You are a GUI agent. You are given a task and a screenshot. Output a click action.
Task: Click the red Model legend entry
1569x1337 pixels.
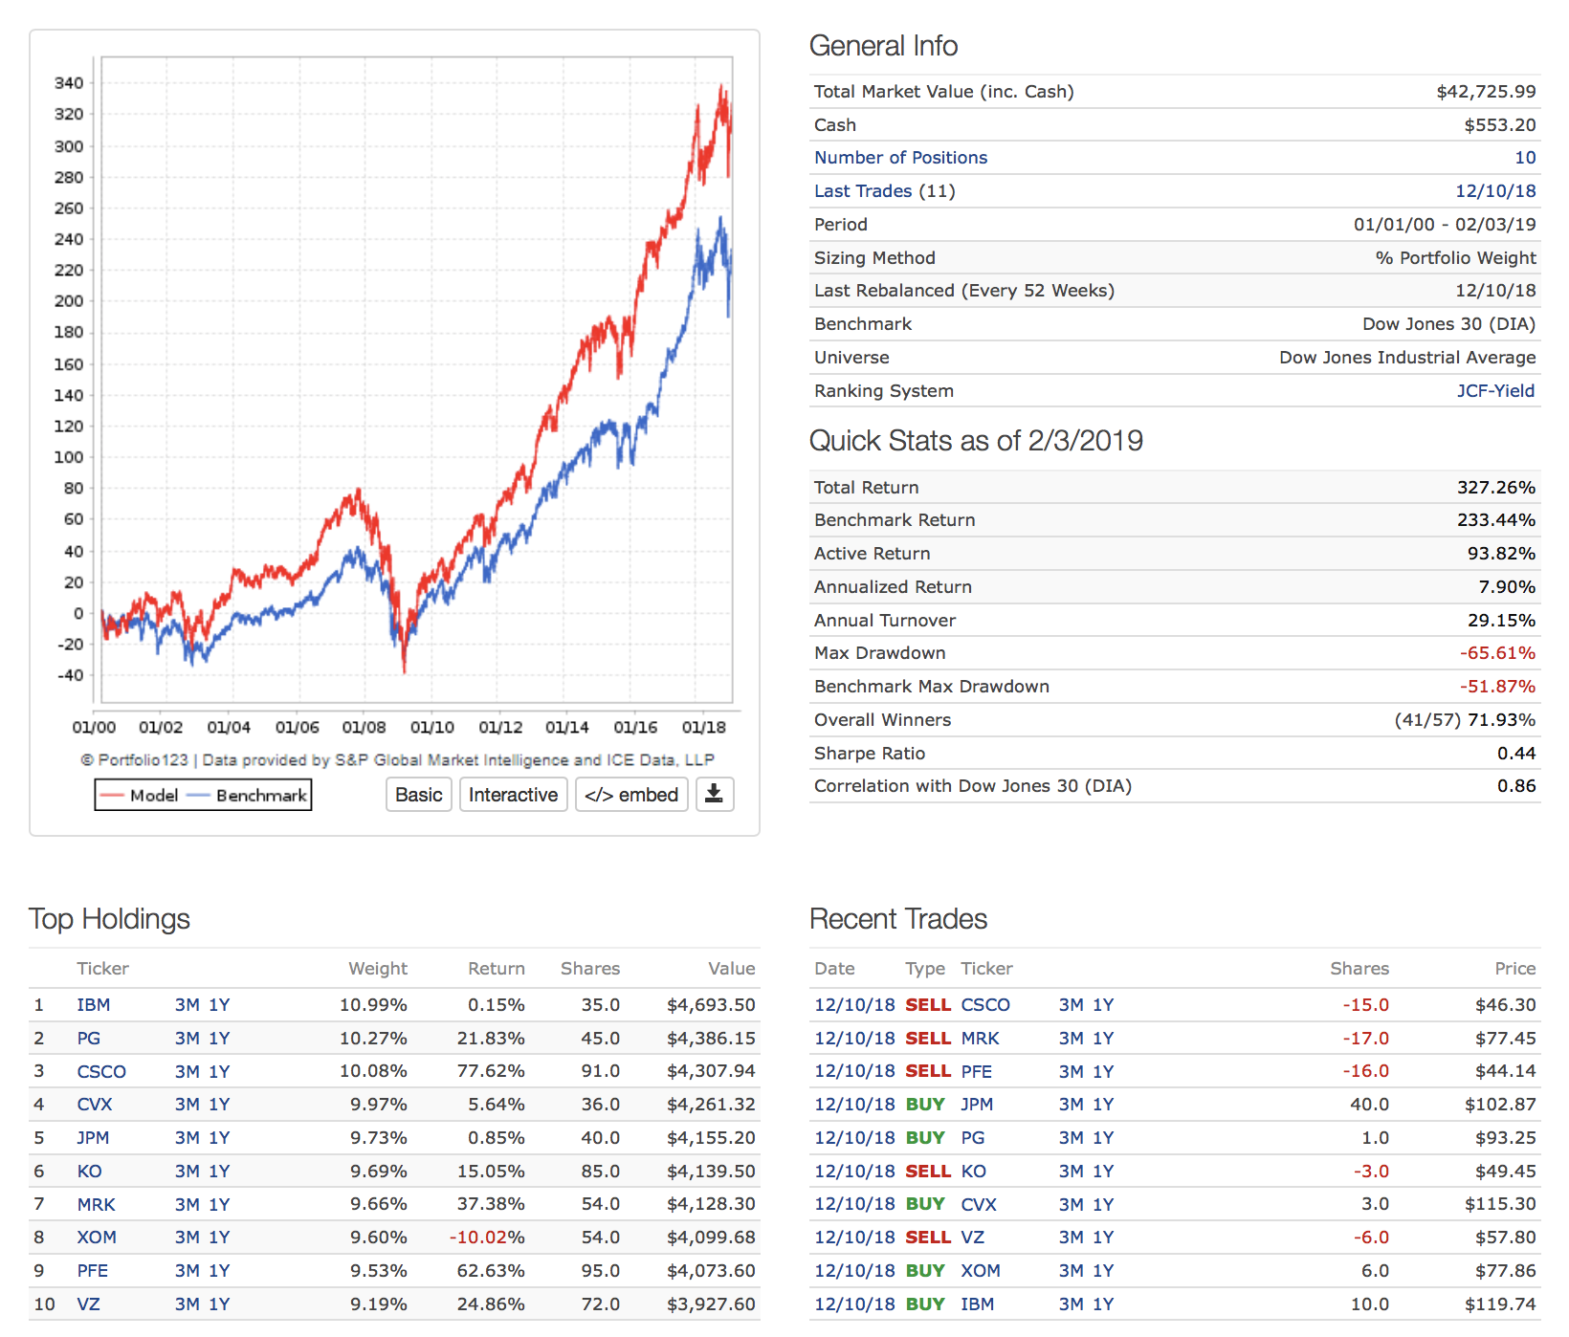point(140,796)
